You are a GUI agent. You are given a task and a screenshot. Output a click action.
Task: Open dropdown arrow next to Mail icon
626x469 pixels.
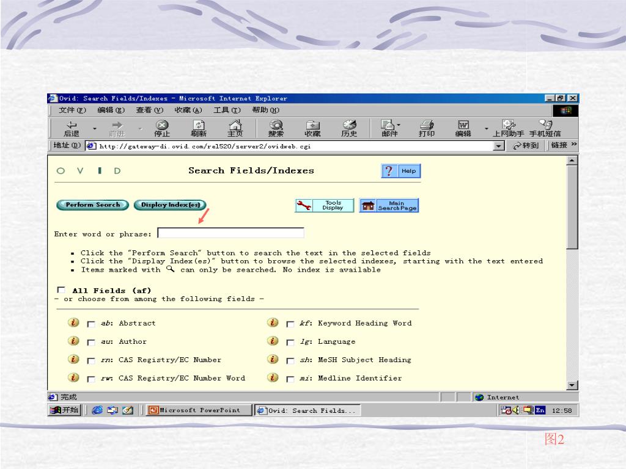[x=399, y=125]
